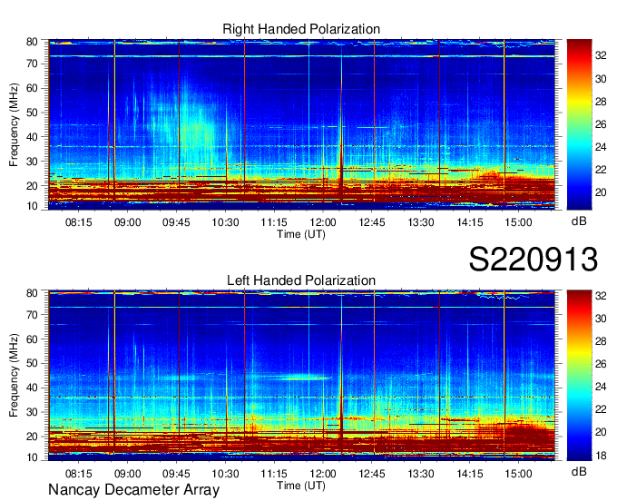Click the 40 MHz tick on Right Handed frequency axis
The image size is (617, 501).
tap(33, 137)
